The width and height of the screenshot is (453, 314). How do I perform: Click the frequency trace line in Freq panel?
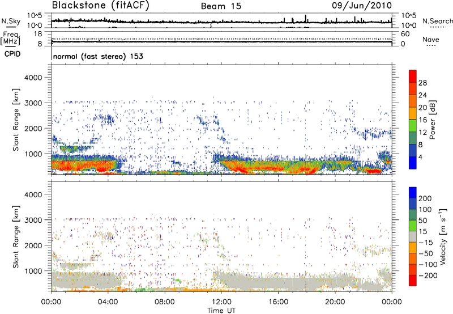pyautogui.click(x=221, y=42)
